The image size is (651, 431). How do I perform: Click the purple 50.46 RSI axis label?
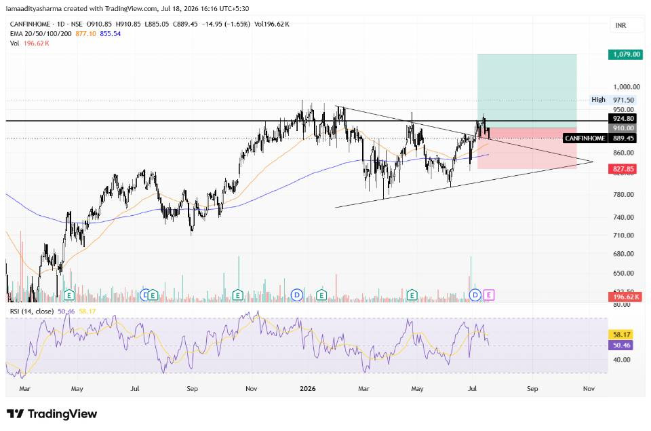point(622,345)
